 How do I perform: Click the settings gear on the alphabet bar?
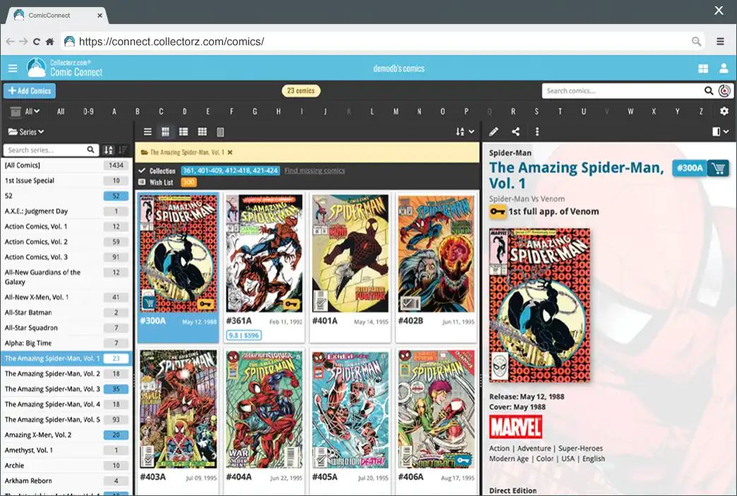(724, 111)
